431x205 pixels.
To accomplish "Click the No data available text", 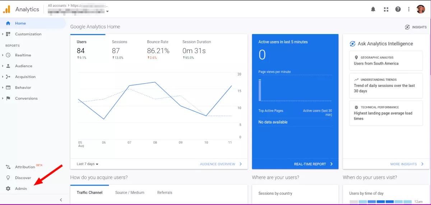I will coord(273,122).
